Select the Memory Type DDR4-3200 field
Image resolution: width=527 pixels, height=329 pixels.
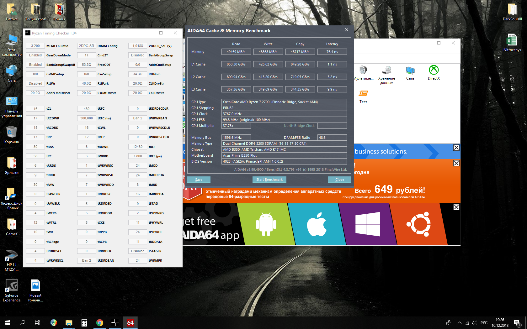pyautogui.click(x=284, y=144)
